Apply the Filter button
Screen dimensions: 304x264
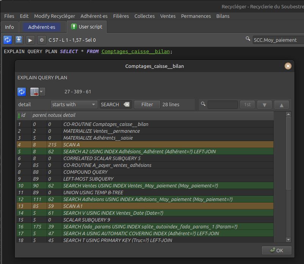[147, 104]
